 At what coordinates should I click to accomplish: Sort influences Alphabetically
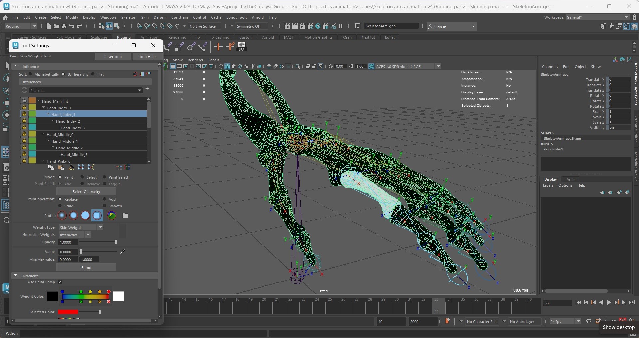point(30,74)
